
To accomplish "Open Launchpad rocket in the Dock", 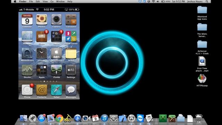I will [33, 118].
